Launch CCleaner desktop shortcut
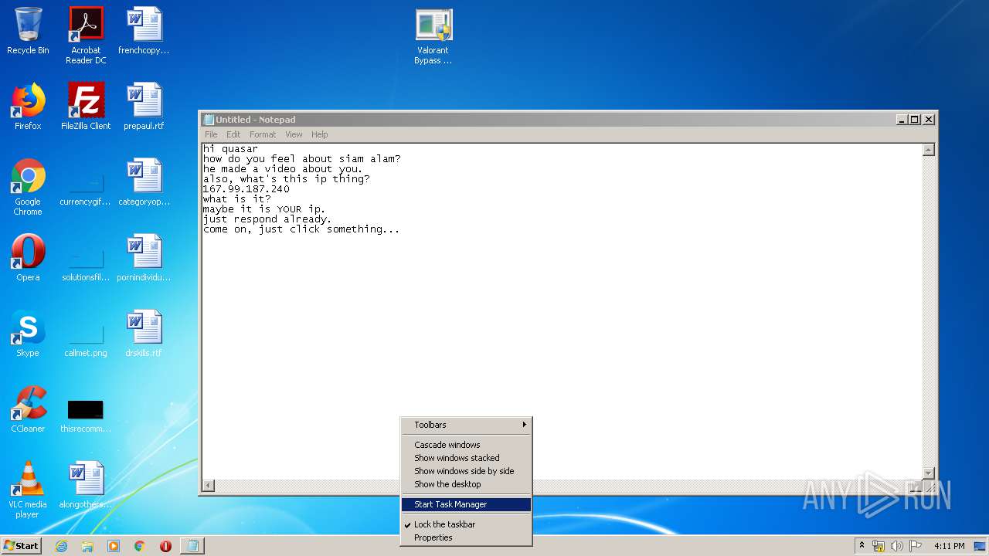This screenshot has height=556, width=989. point(28,409)
